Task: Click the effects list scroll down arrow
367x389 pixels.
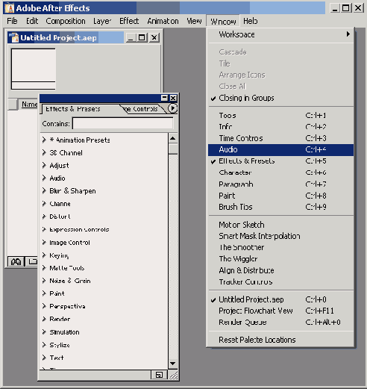Action: [173, 364]
